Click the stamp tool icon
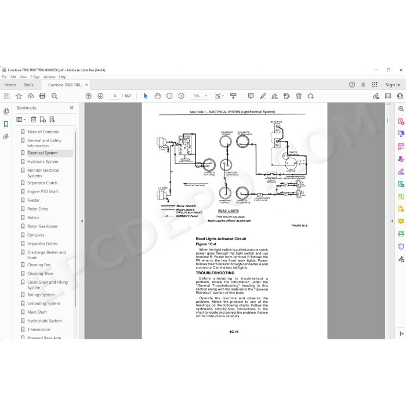406x406 pixels. (287, 96)
